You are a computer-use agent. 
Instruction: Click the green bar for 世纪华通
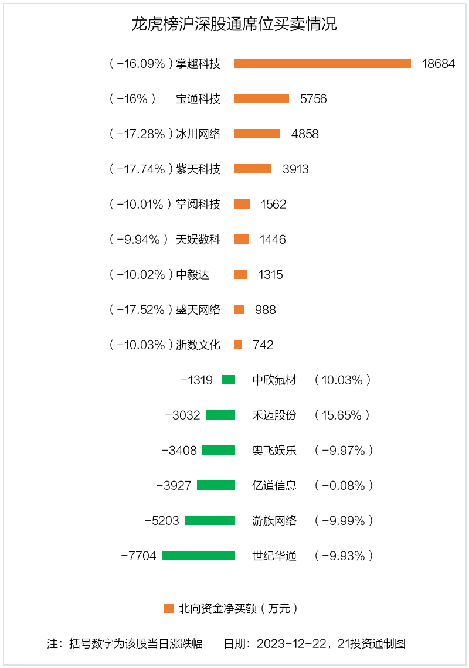point(198,555)
